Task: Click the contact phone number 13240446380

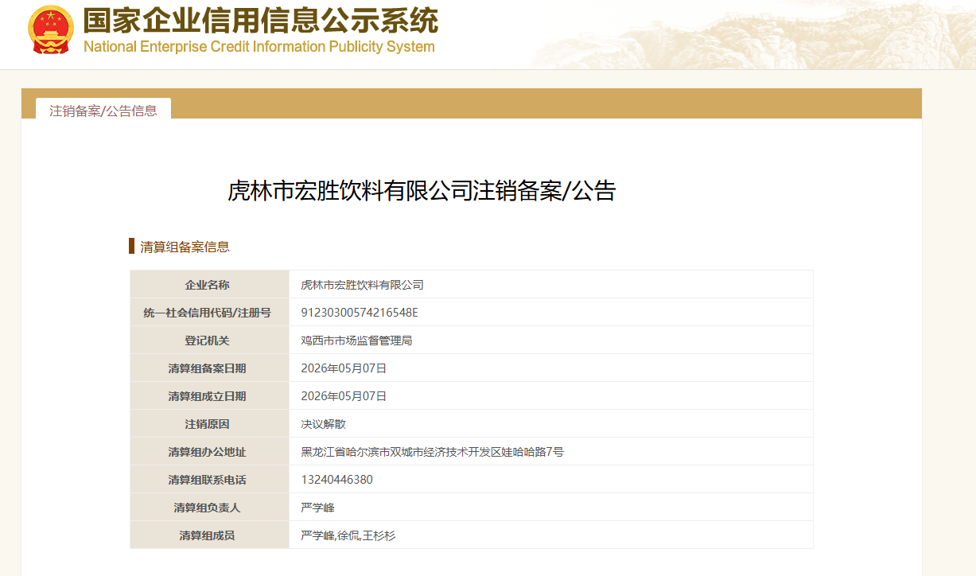Action: coord(336,480)
